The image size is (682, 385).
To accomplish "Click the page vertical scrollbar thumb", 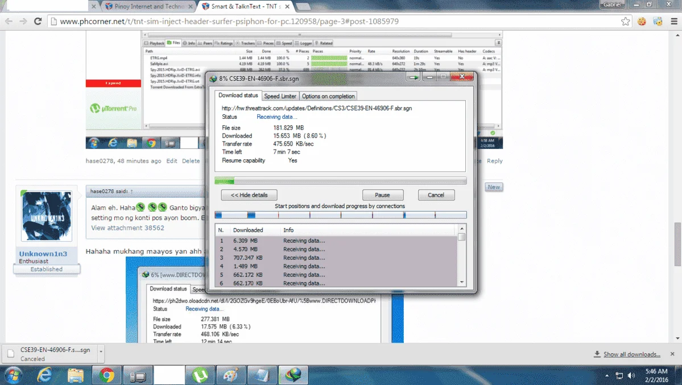I will point(677,243).
